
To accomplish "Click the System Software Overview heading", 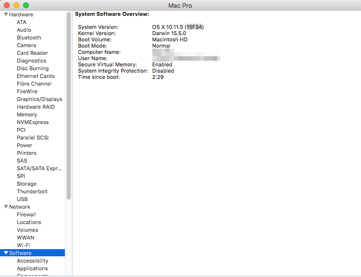I will tap(112, 14).
